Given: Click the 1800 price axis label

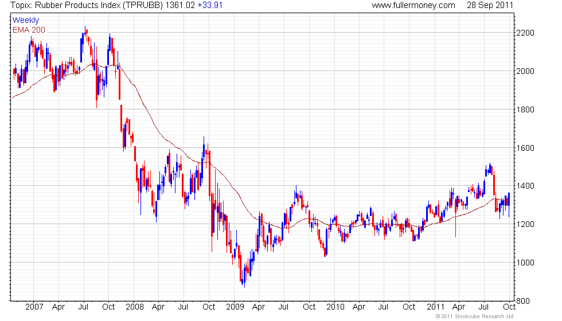Looking at the screenshot, I should coord(525,109).
